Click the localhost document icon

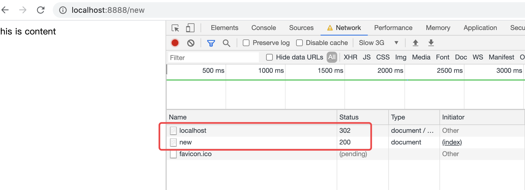tap(173, 131)
